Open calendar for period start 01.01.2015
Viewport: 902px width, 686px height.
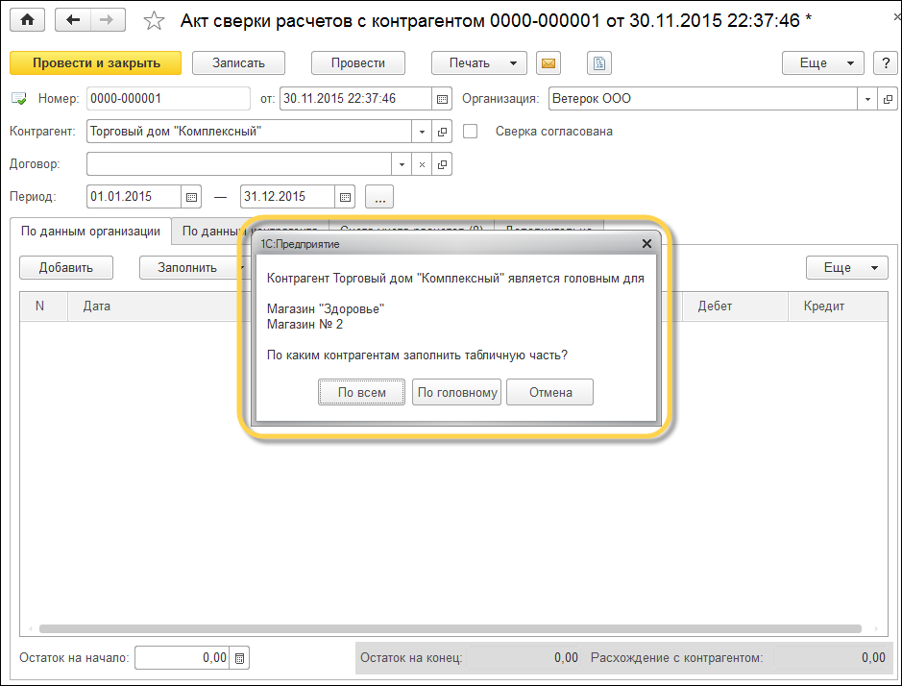191,197
